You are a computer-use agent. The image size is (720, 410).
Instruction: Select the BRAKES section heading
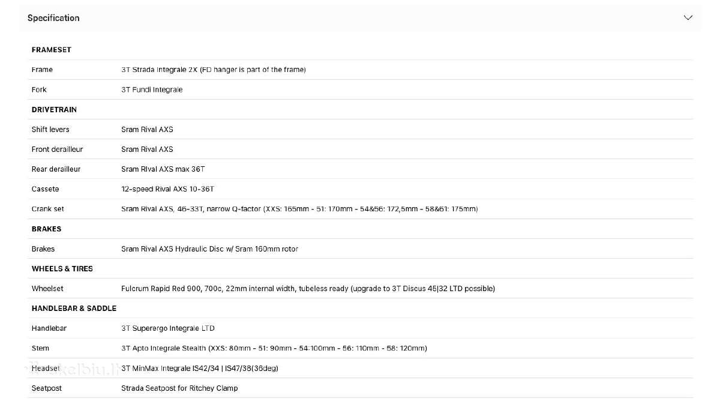click(x=46, y=229)
